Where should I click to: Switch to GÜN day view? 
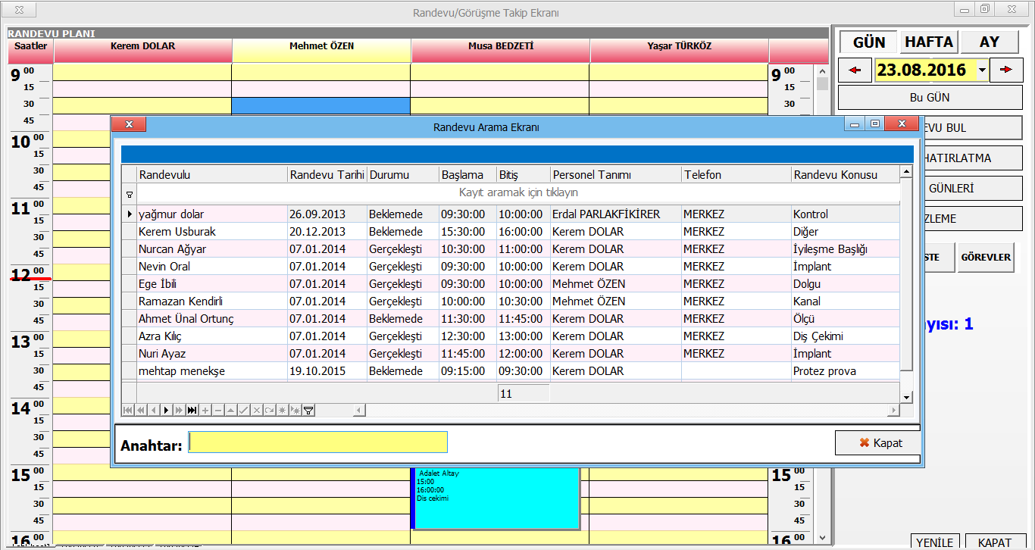pos(868,42)
